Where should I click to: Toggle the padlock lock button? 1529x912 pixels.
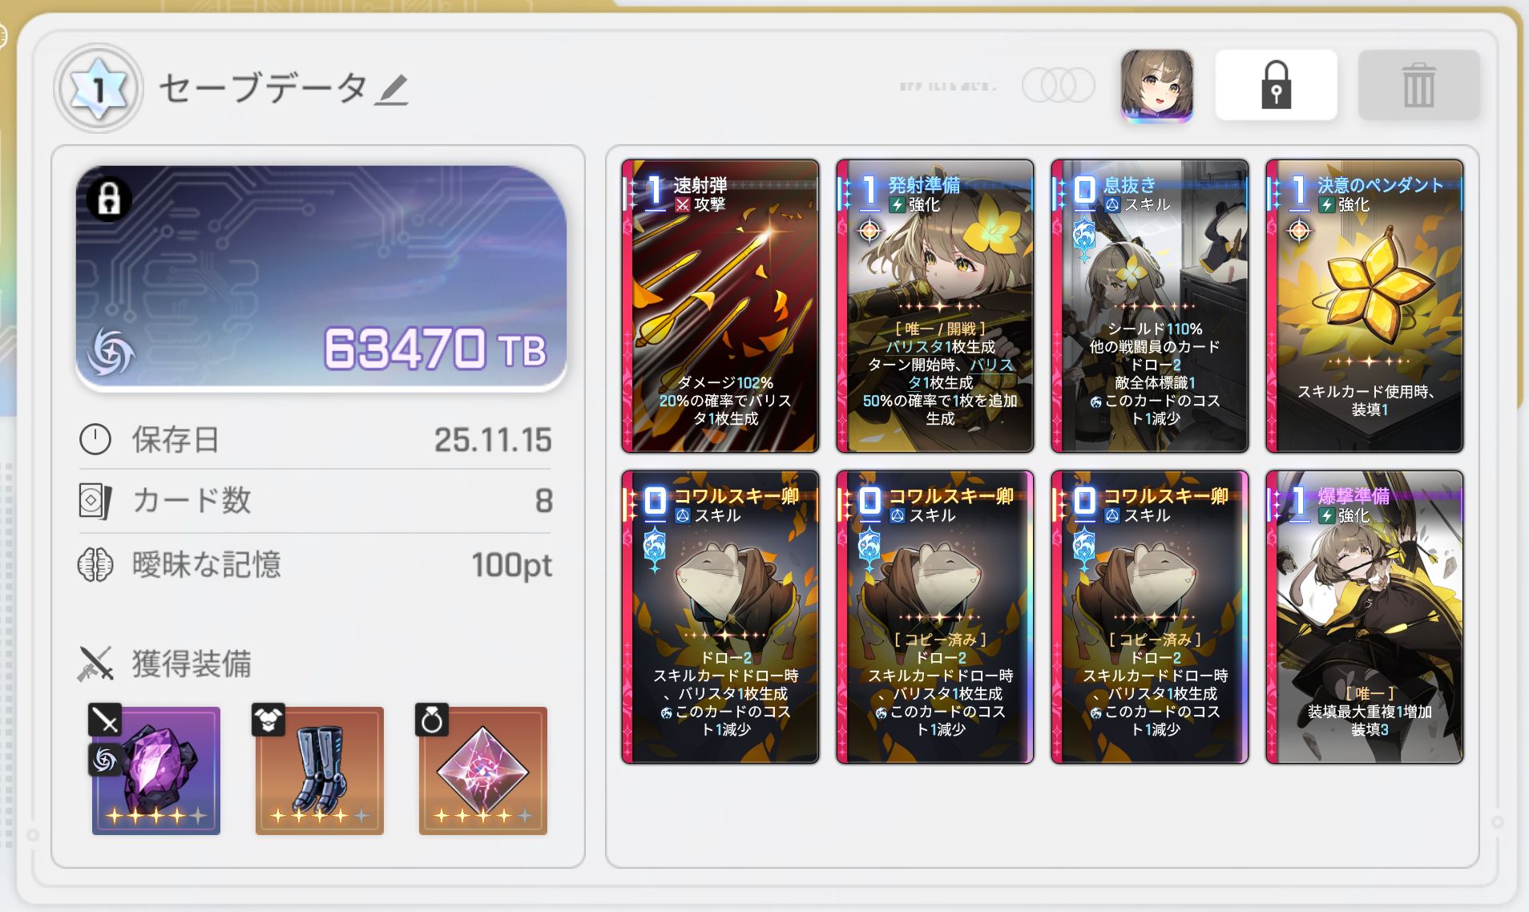click(x=1276, y=85)
